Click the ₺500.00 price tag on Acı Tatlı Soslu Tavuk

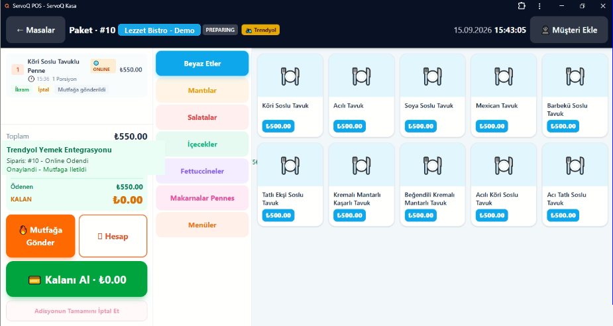(563, 215)
